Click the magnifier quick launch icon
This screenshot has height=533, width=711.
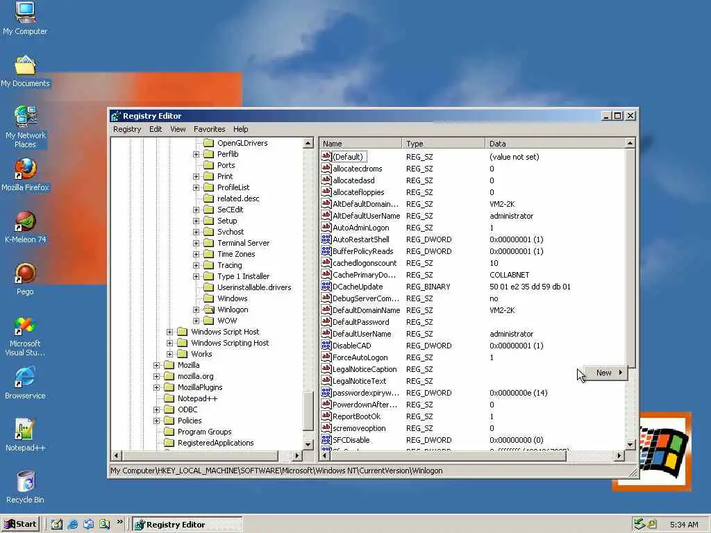pos(104,525)
